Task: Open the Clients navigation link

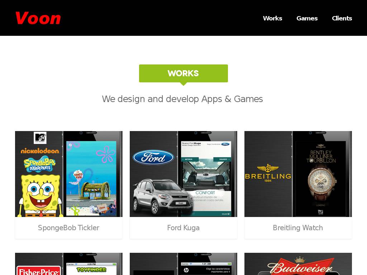Action: 342,18
